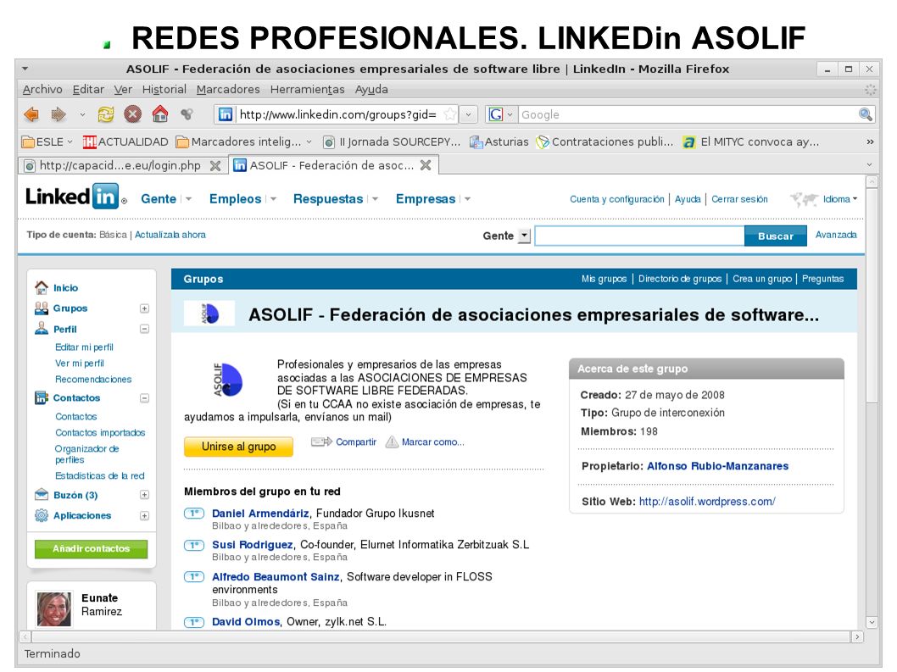Expand the Grupos sidebar section
This screenshot has height=672, width=897.
[144, 308]
